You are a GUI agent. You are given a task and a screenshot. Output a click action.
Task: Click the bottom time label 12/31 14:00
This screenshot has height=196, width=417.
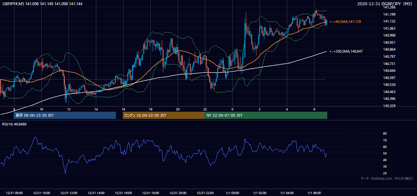pos(96,193)
